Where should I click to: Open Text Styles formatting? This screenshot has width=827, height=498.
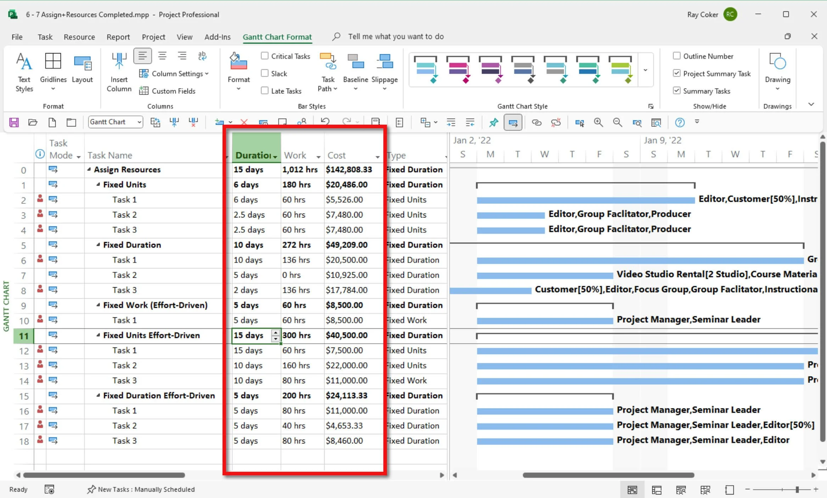(24, 73)
